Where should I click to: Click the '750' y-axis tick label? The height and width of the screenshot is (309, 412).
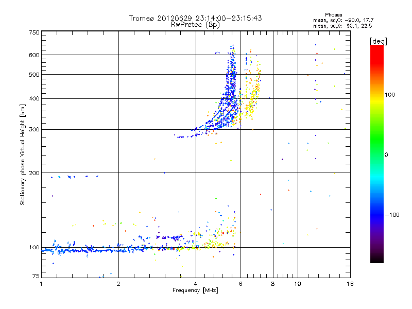[x=34, y=32]
